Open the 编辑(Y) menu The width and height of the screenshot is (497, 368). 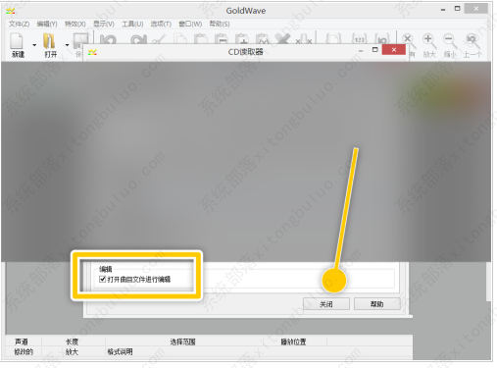tap(47, 24)
